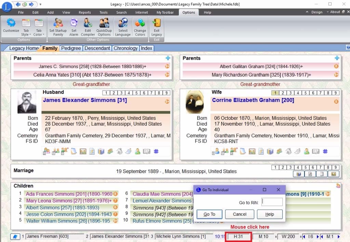Image resolution: width=350 pixels, height=242 pixels.
Task: Open husband's sources books icon
Action: pyautogui.click(x=101, y=151)
